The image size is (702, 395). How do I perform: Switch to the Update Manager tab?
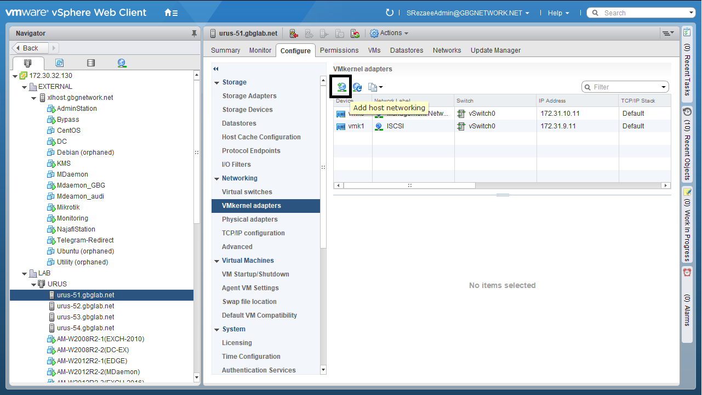click(495, 50)
